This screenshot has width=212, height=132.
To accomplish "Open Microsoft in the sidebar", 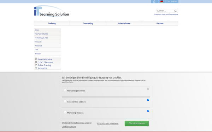I will [x=47, y=42].
